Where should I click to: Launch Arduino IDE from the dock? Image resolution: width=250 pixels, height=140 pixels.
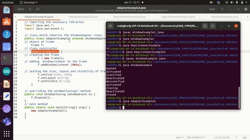(x=7, y=72)
